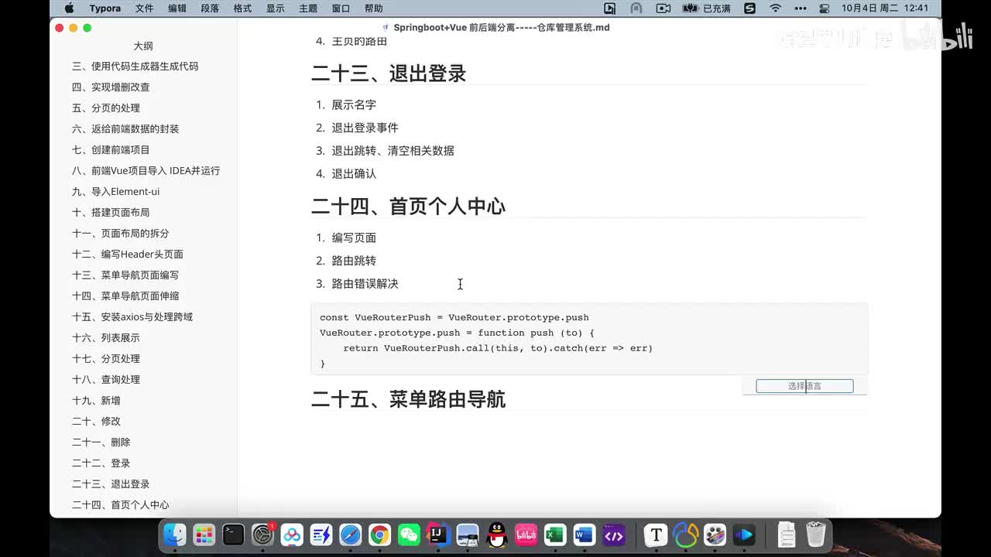Launch Microsoft Word from the dock
The image size is (991, 557).
click(x=585, y=535)
